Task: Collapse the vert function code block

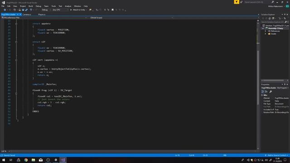Action: click(16, 60)
